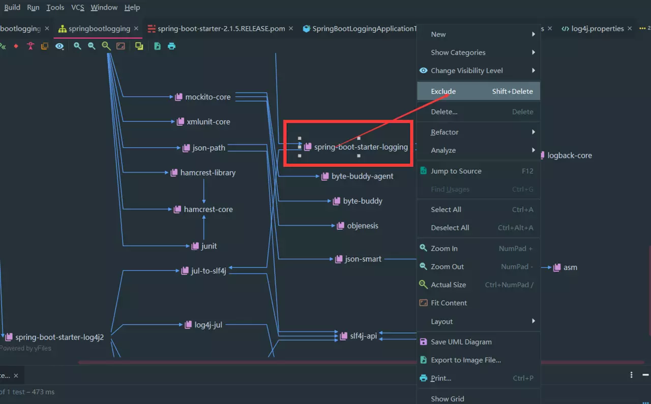Click Actual Size context menu entry

478,285
